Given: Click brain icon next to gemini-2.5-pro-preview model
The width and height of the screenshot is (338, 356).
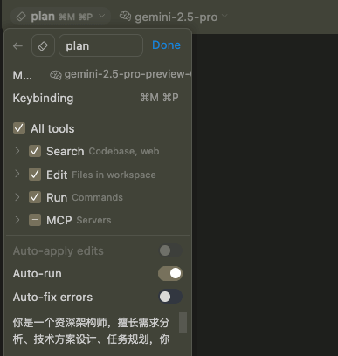Looking at the screenshot, I should tap(56, 75).
